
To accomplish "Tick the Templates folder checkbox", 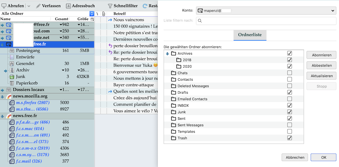I will (289, 132).
